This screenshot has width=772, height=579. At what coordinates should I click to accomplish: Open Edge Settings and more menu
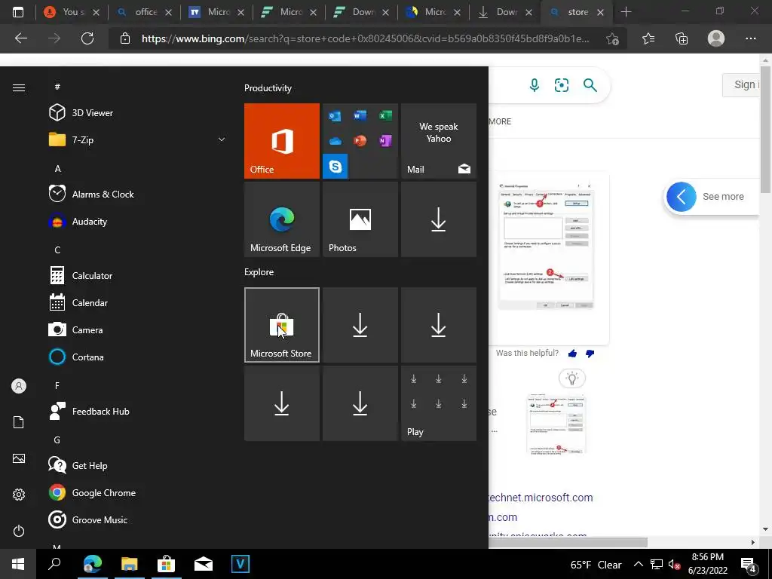pos(750,38)
